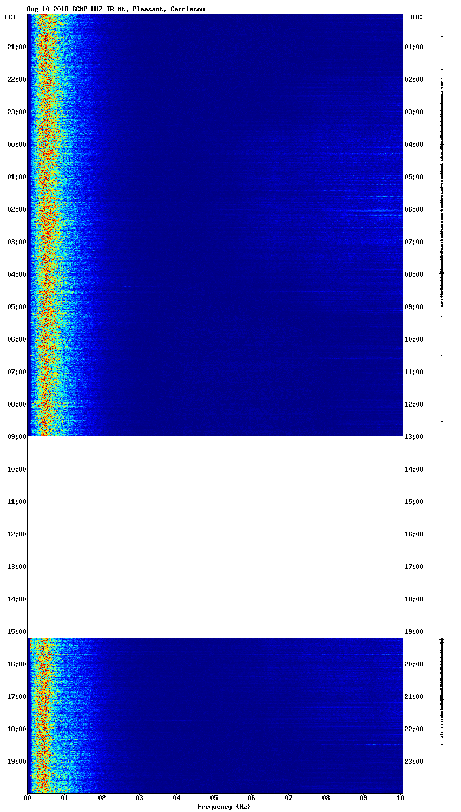Click frequency axis tick "05"
Image resolution: width=461 pixels, height=812 pixels.
pyautogui.click(x=214, y=798)
